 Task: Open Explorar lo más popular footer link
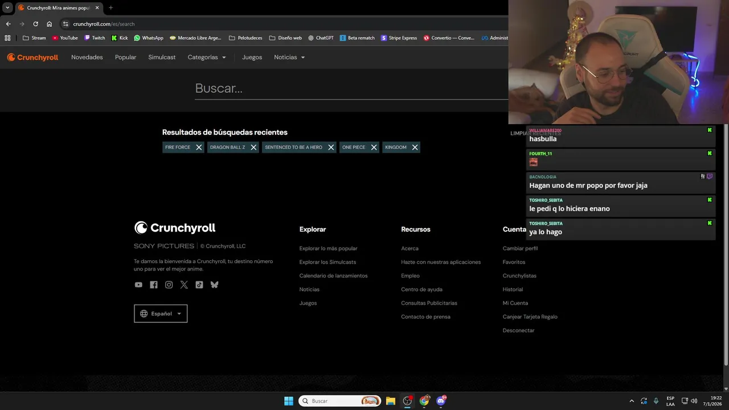(329, 248)
